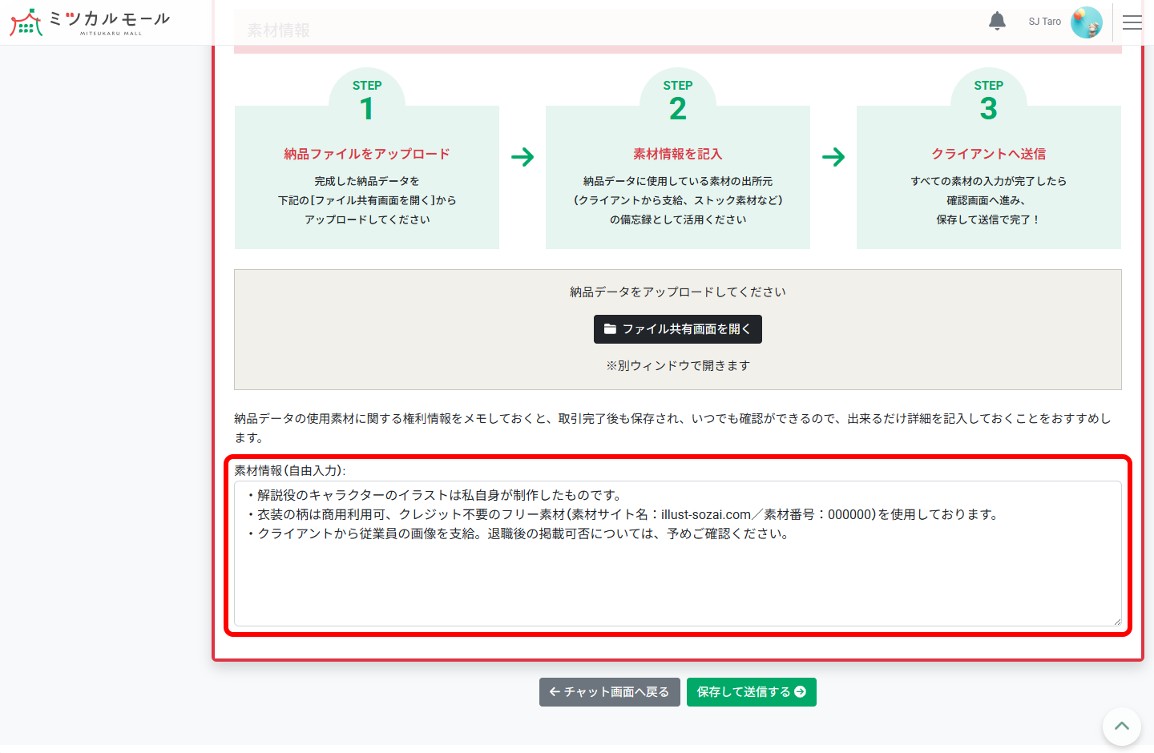Select the STEP 3 クライアントへ送信 card

(x=988, y=177)
